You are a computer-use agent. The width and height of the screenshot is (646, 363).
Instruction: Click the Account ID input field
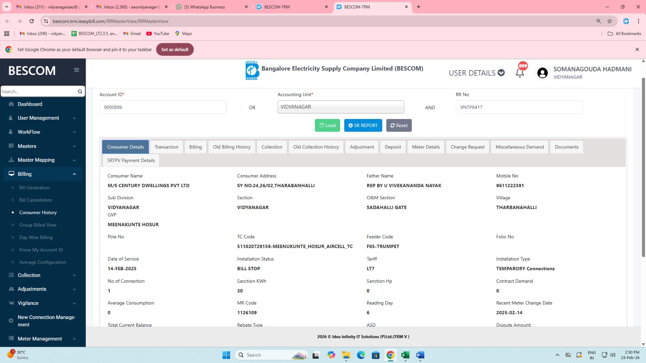click(163, 107)
